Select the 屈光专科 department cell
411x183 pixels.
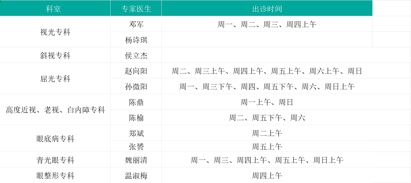pos(55,78)
